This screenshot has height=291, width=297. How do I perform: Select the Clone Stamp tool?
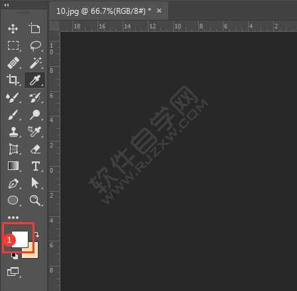click(x=13, y=132)
